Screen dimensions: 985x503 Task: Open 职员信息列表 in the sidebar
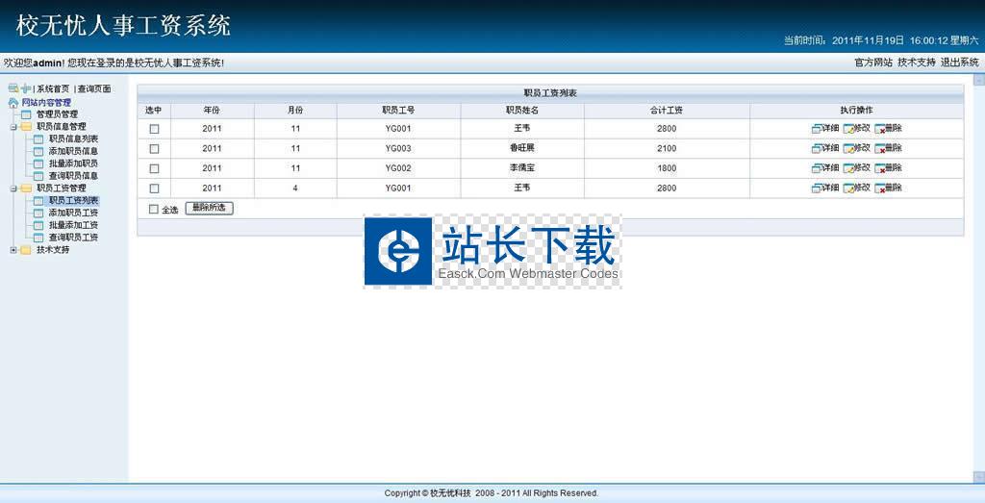[x=73, y=138]
